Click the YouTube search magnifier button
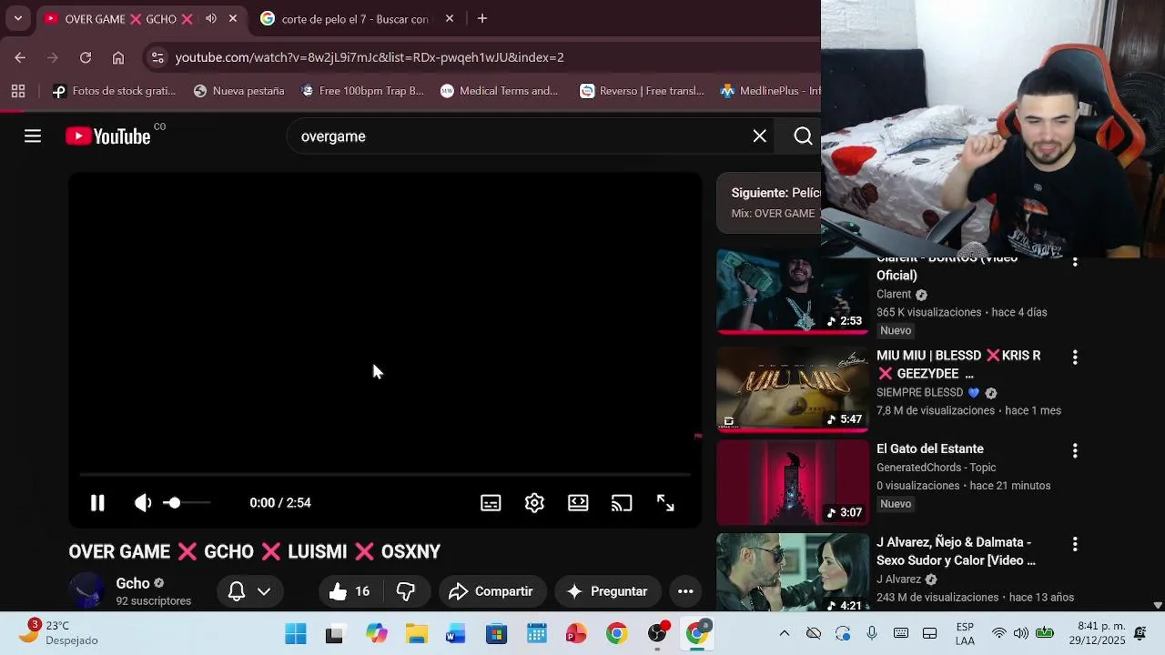This screenshot has width=1165, height=655. (803, 136)
